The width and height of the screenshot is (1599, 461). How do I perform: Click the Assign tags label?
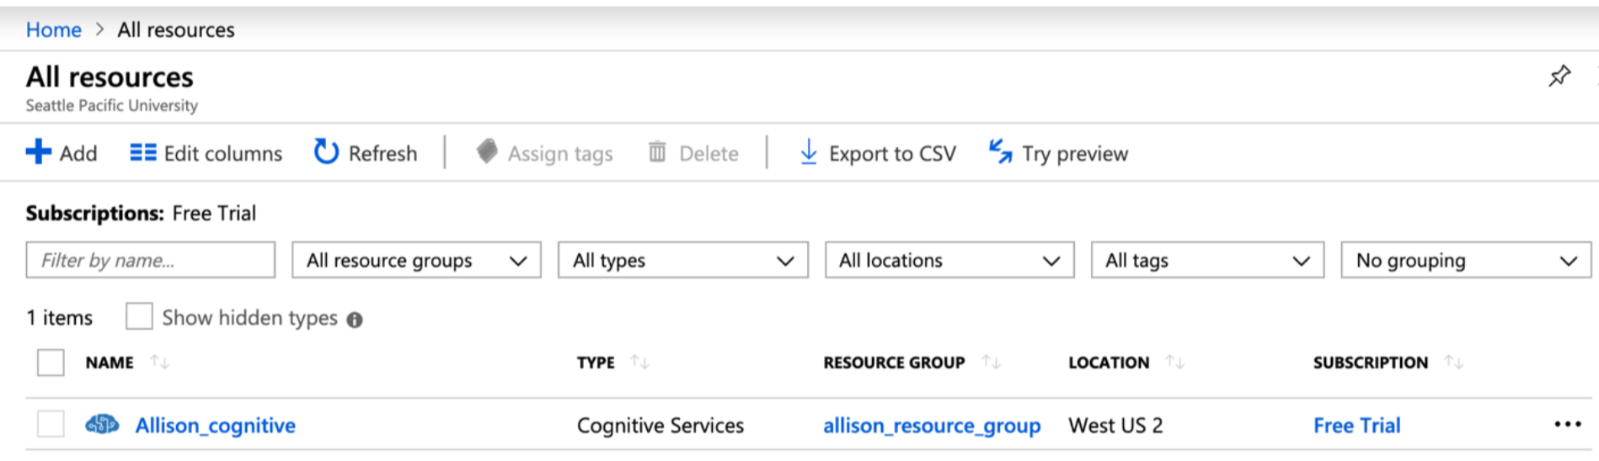click(560, 154)
